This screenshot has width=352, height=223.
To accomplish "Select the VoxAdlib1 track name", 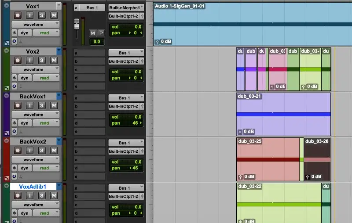I will coord(33,187).
